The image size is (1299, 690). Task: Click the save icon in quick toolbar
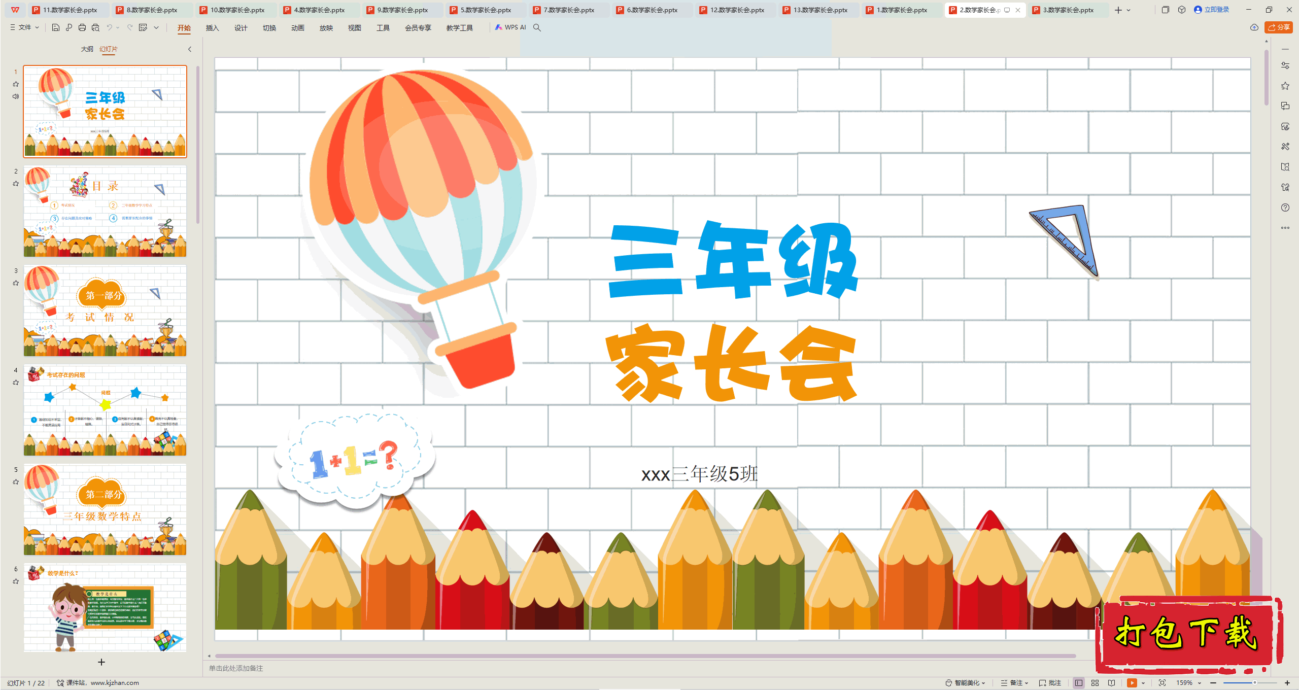pos(56,27)
